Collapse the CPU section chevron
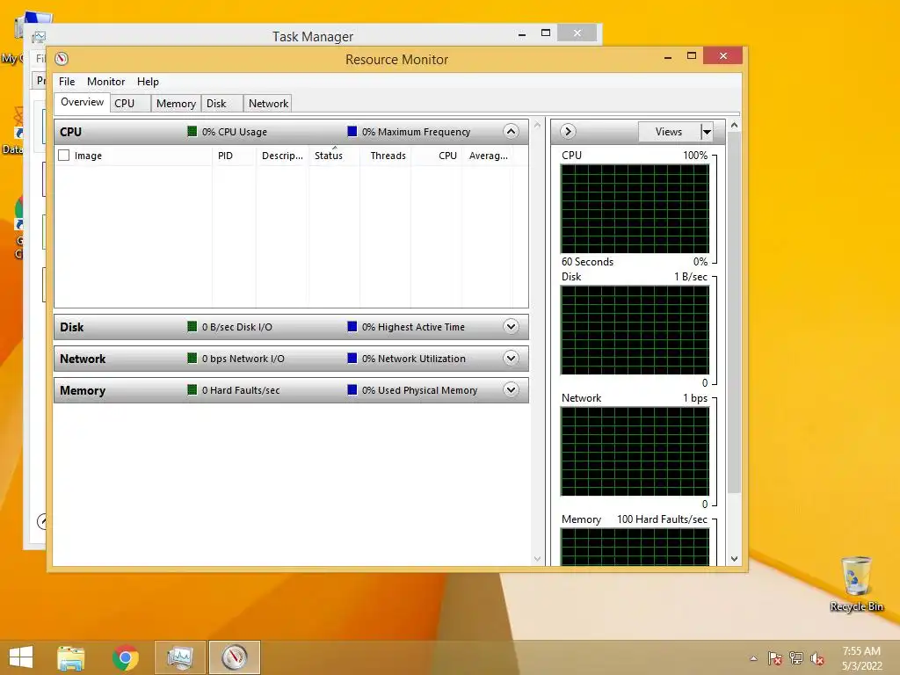 (x=511, y=132)
